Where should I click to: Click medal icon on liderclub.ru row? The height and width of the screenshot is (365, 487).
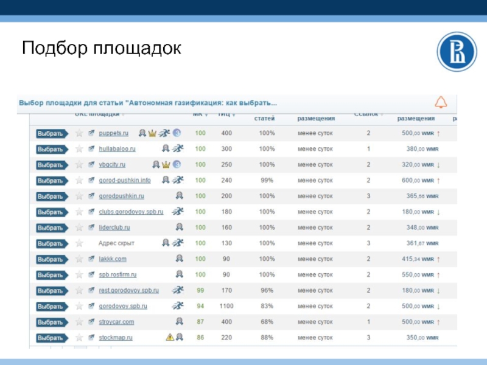coord(179,227)
